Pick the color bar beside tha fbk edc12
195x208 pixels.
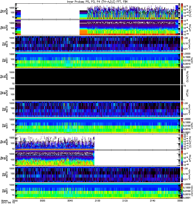(182, 44)
